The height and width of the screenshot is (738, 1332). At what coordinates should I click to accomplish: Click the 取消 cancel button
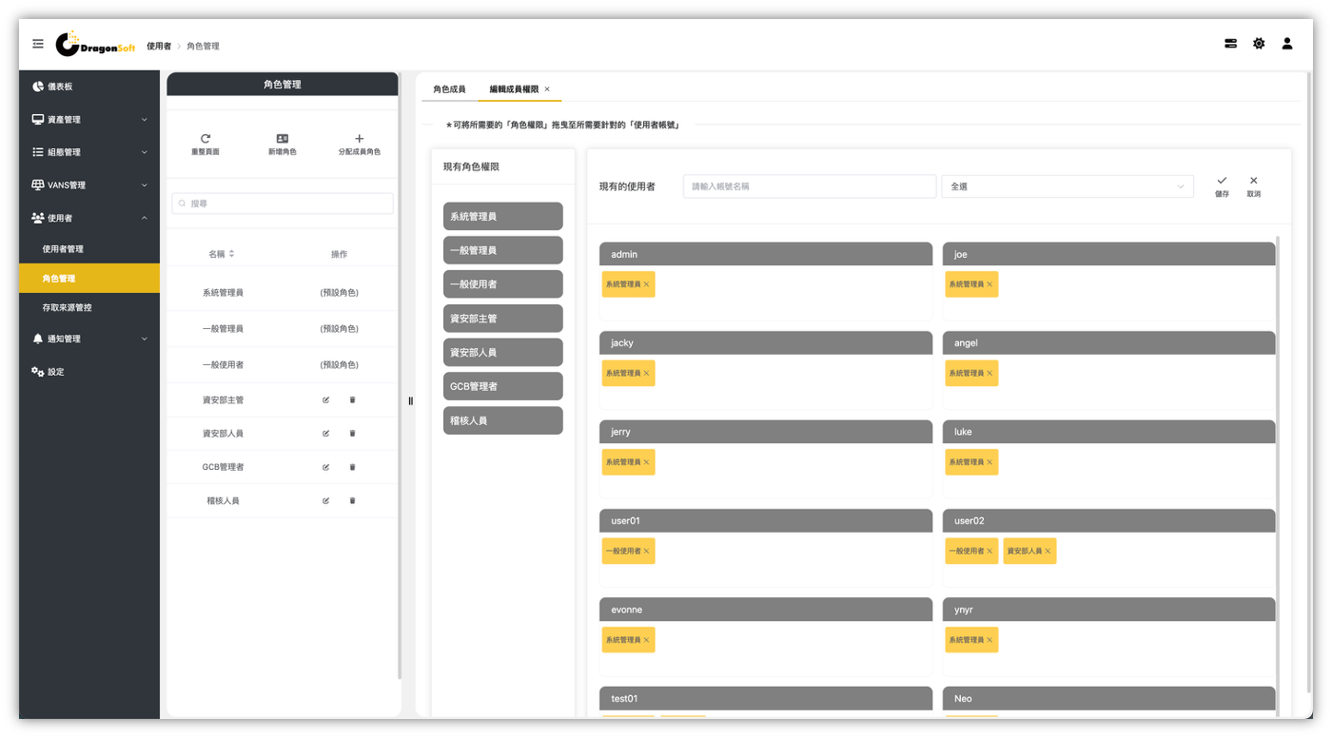point(1253,185)
